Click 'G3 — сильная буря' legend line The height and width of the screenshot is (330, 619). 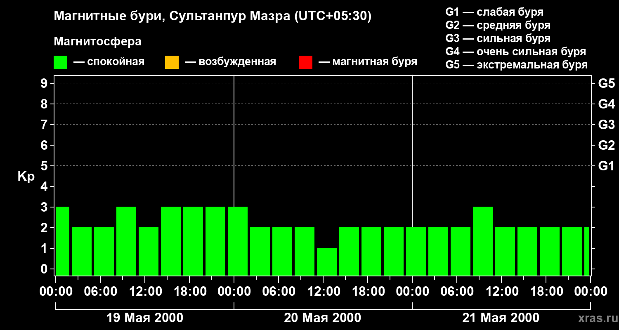(498, 38)
